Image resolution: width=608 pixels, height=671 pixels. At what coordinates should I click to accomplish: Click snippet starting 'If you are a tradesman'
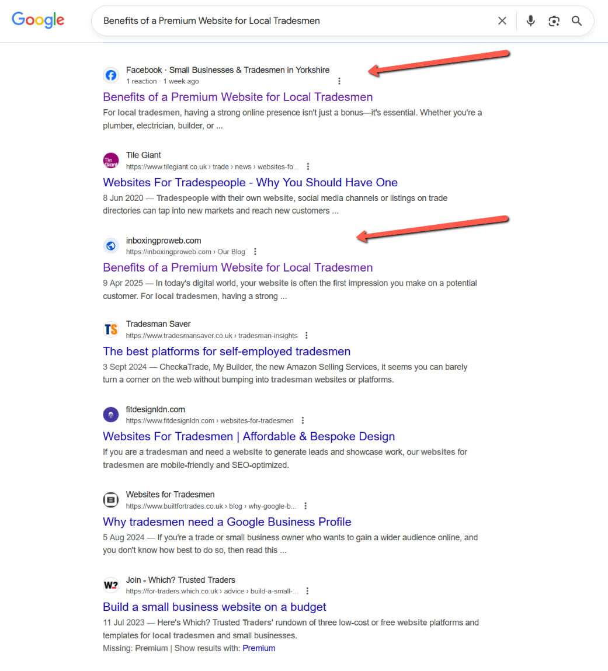[x=285, y=458]
